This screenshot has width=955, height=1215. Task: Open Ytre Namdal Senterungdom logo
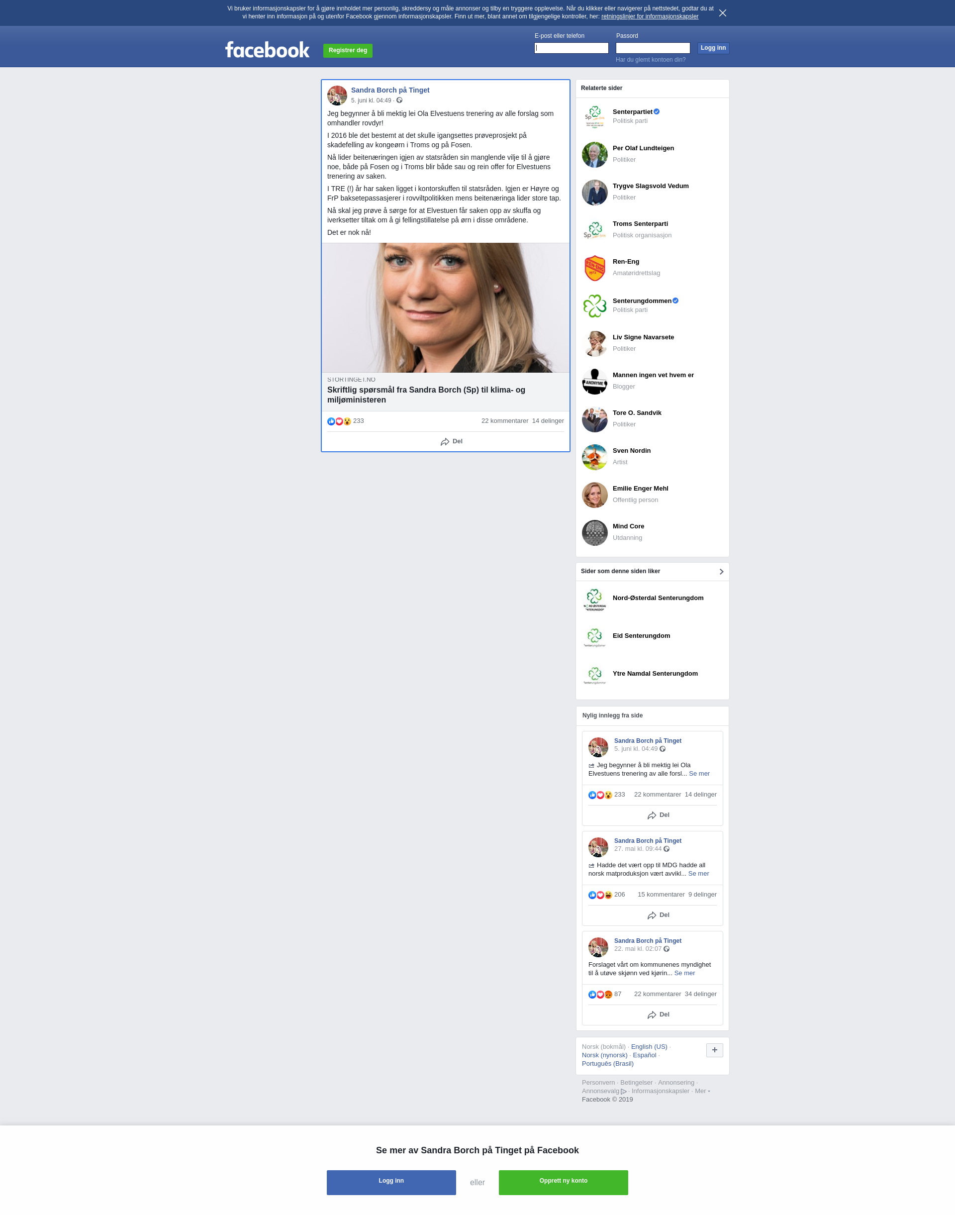594,675
